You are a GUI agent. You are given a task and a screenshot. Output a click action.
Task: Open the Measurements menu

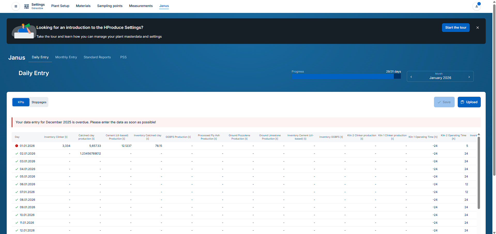tap(141, 6)
